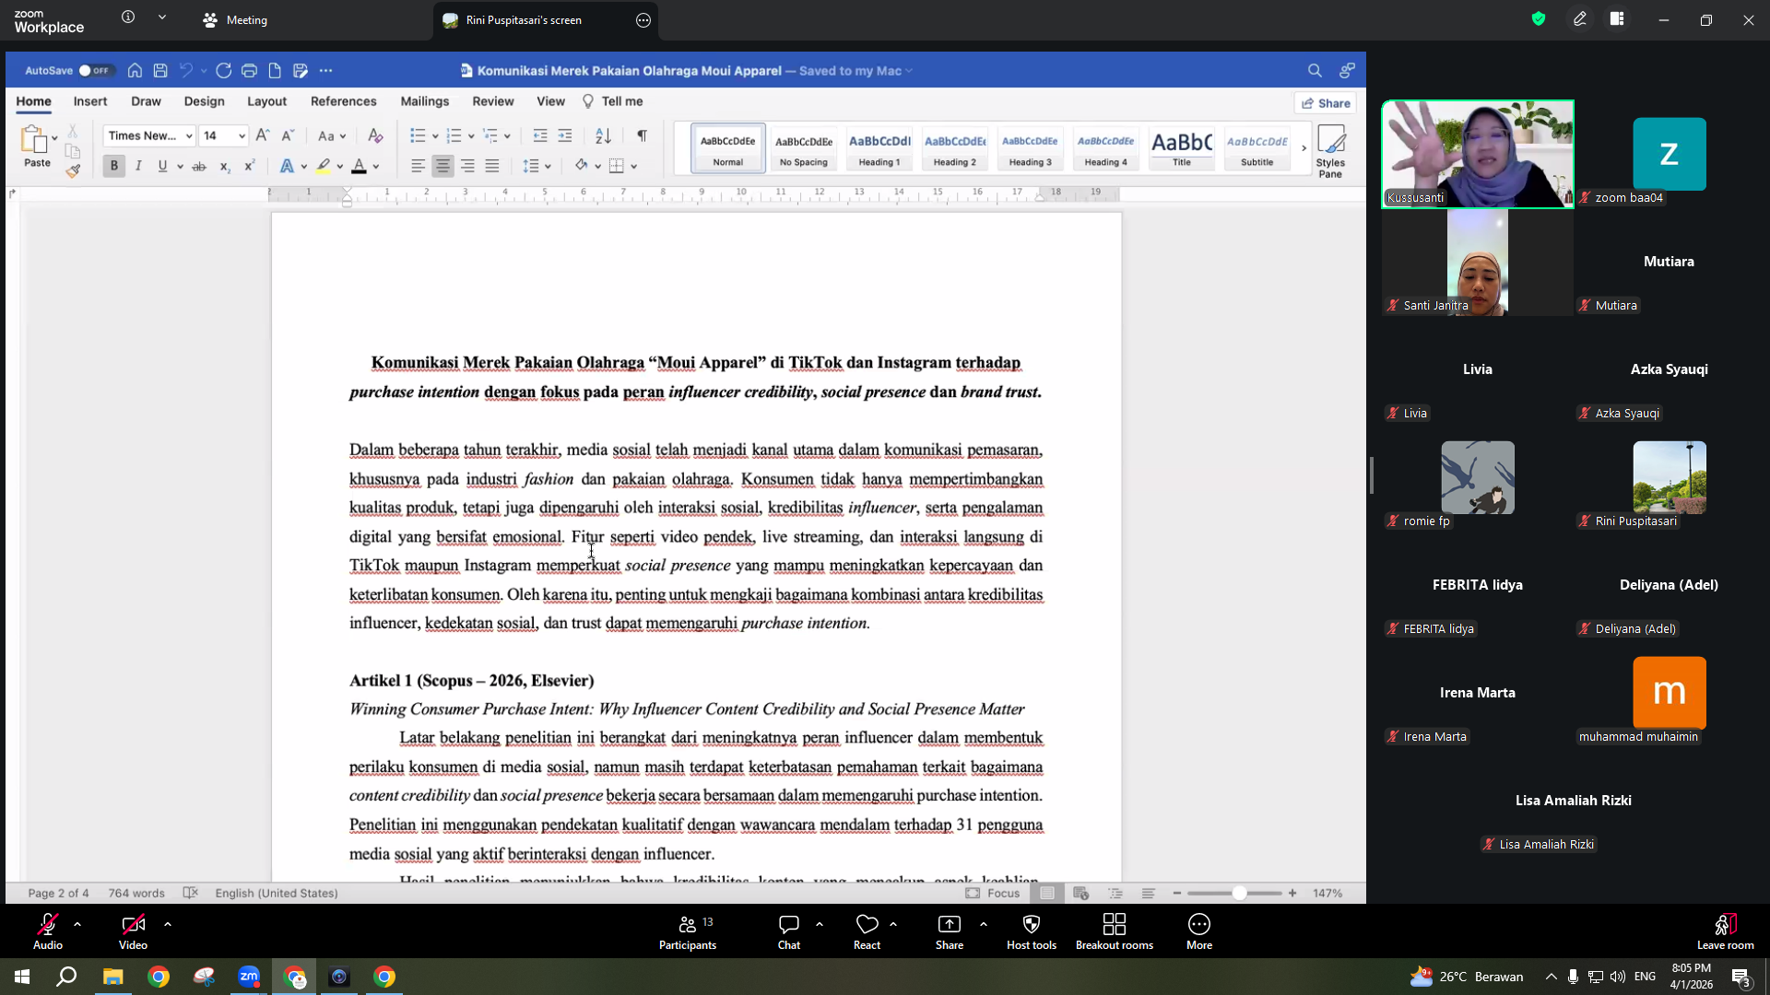Toggle Focus mode in Word status bar
The width and height of the screenshot is (1770, 995).
(x=993, y=893)
